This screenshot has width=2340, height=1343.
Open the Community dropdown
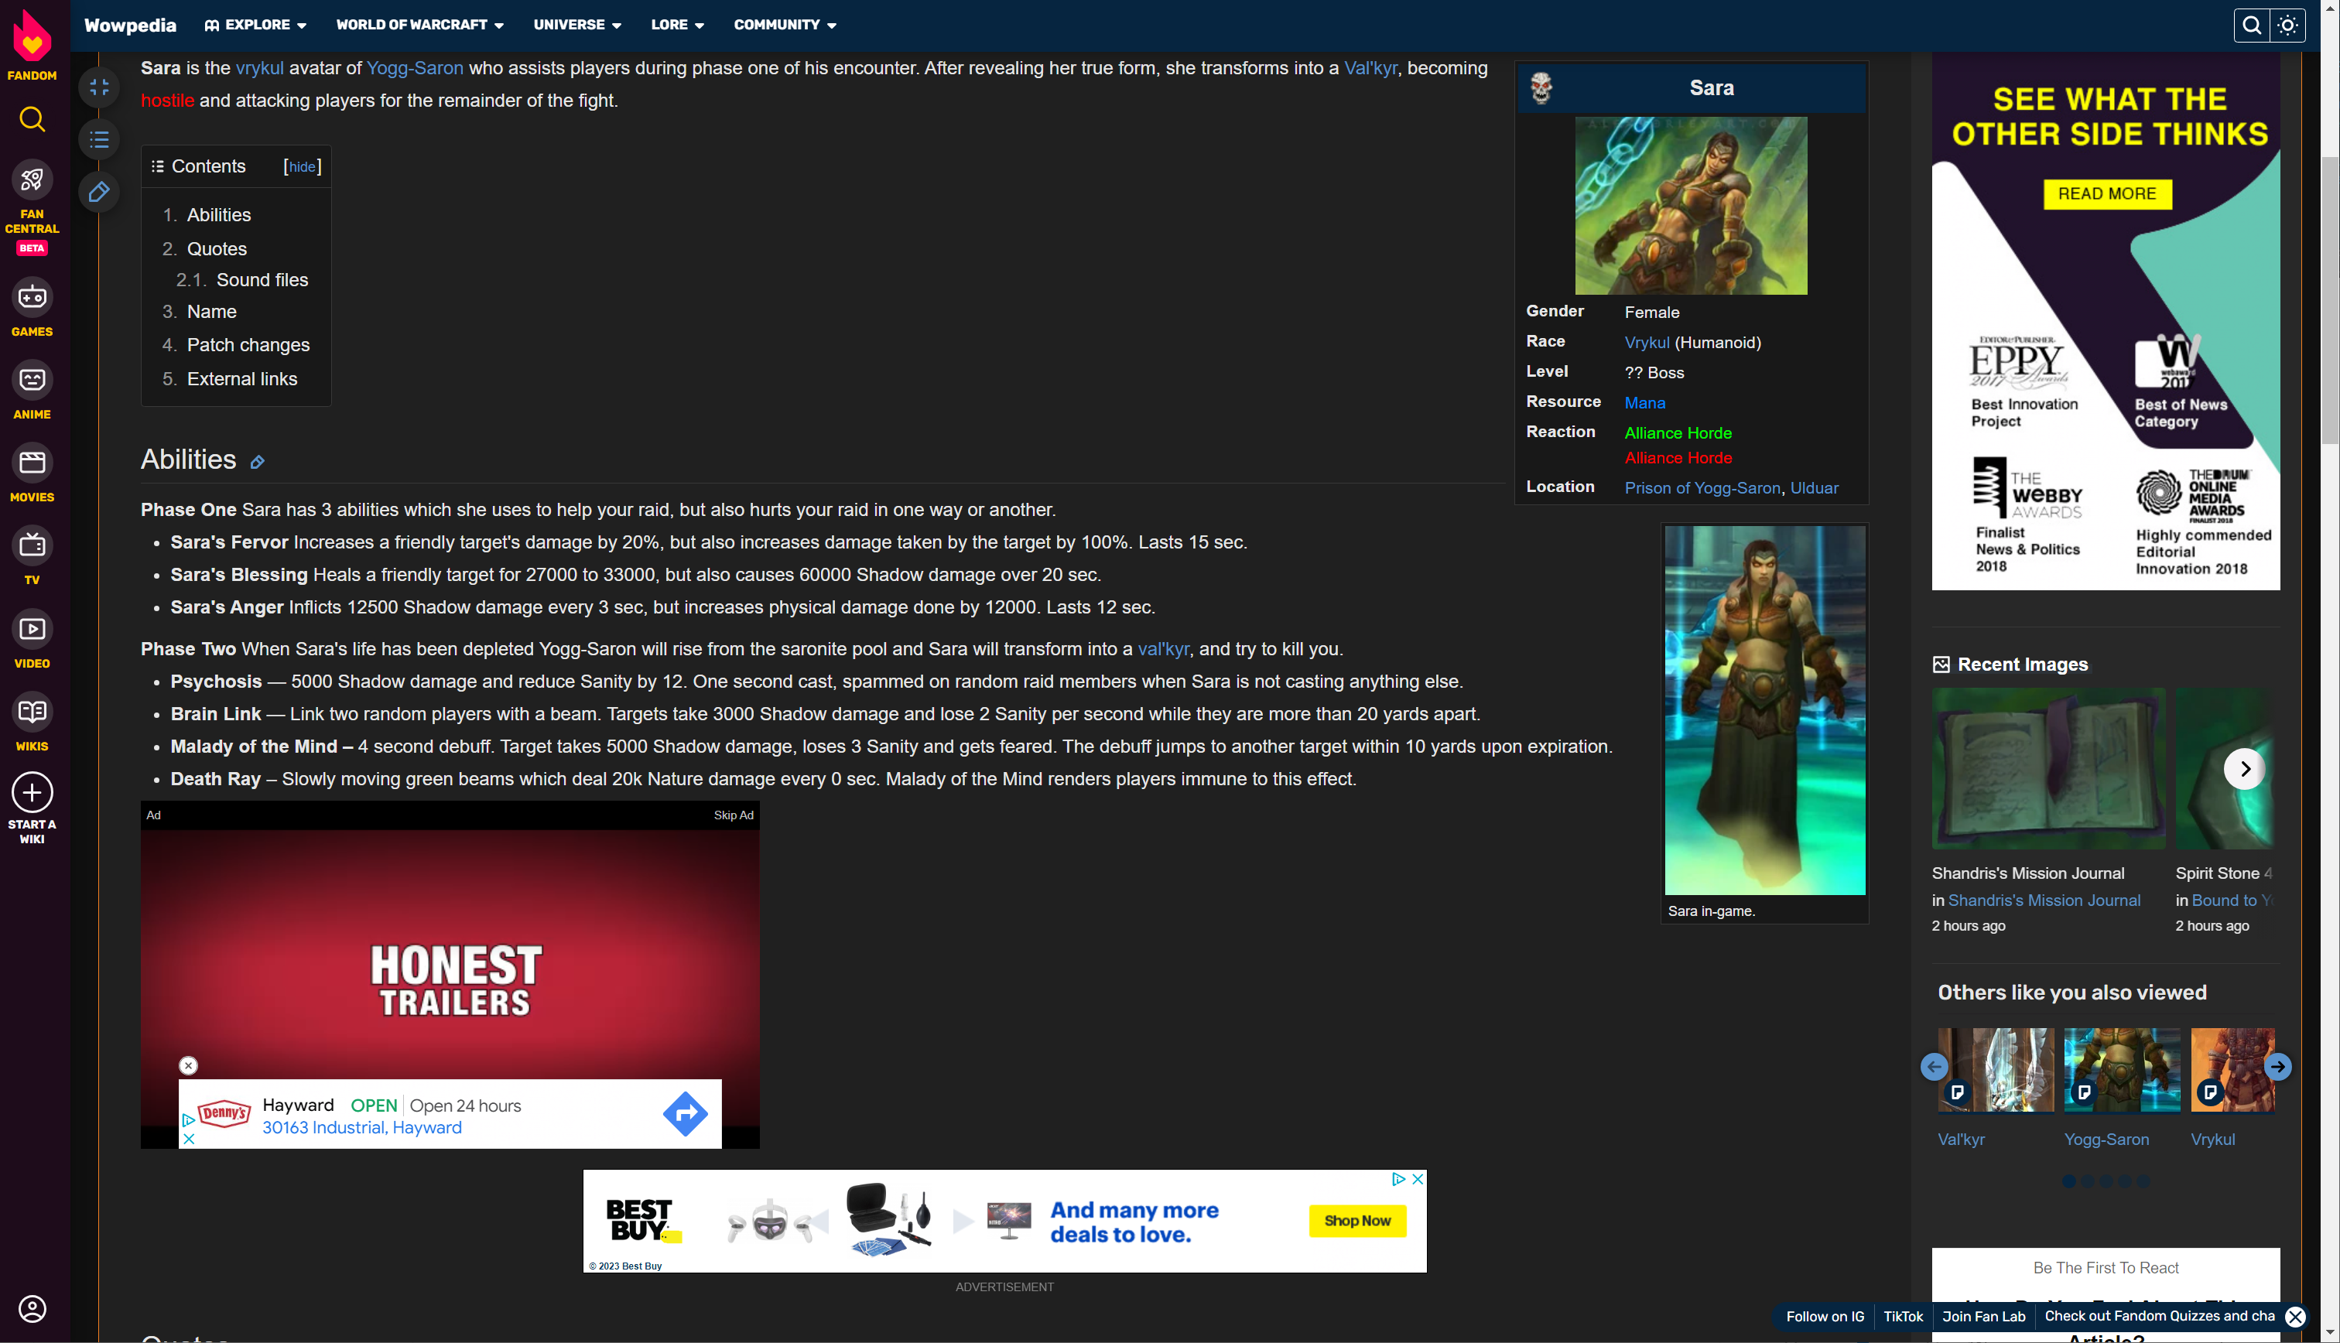click(x=785, y=25)
